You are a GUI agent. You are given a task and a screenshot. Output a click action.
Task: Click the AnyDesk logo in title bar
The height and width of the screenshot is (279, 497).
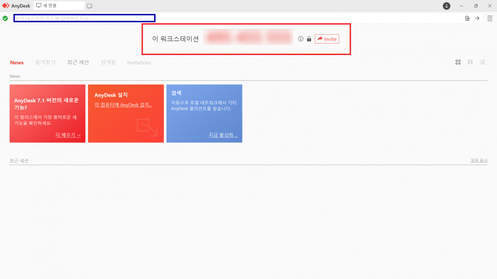pyautogui.click(x=5, y=5)
